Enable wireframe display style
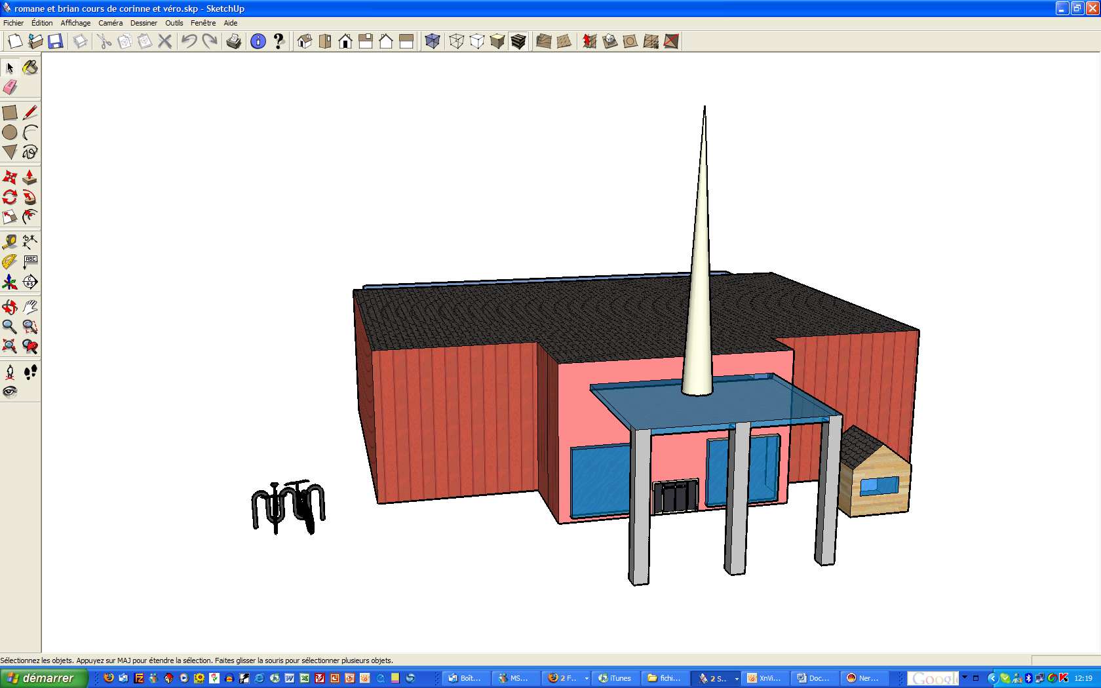1101x688 pixels. (457, 41)
